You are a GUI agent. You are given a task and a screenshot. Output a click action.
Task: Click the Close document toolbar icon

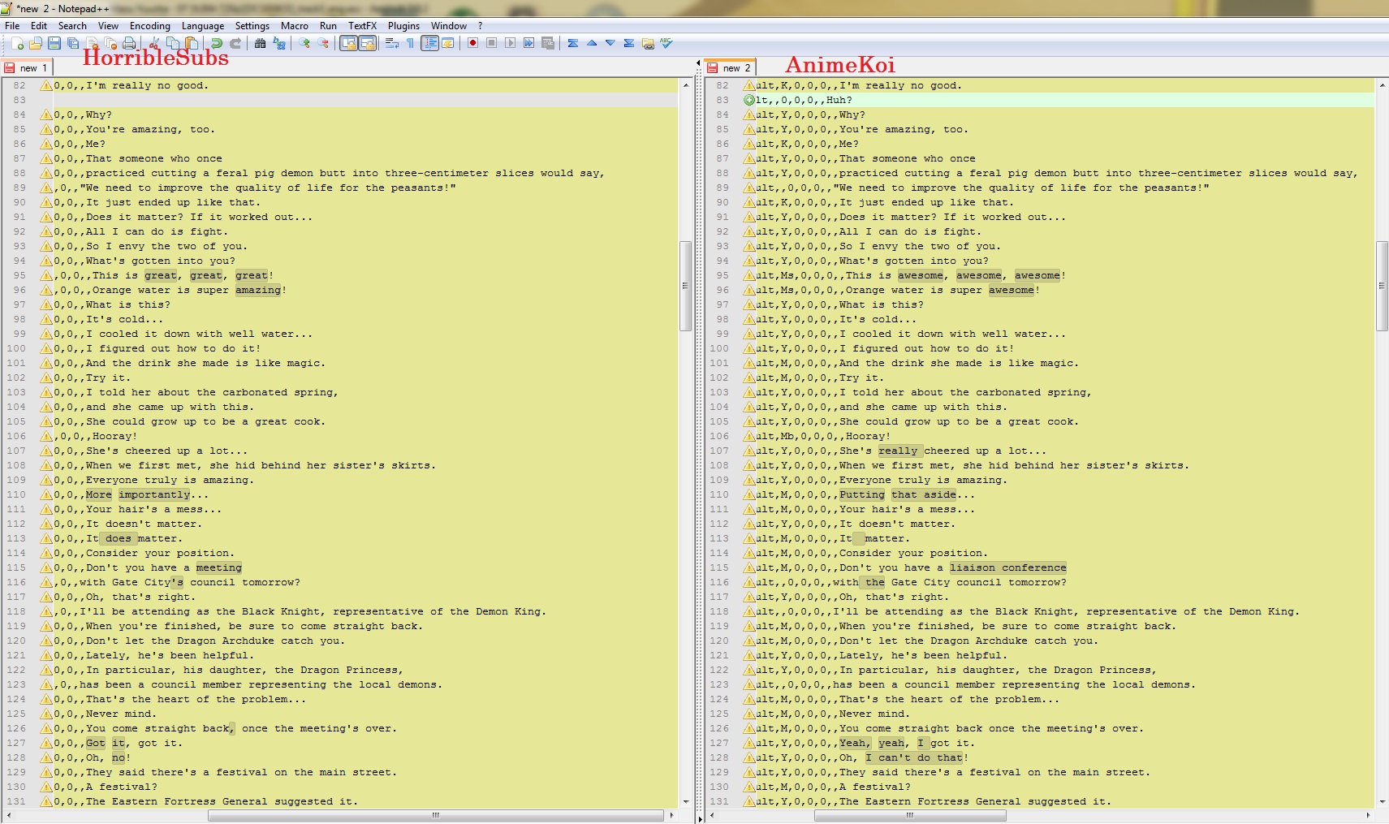(92, 43)
